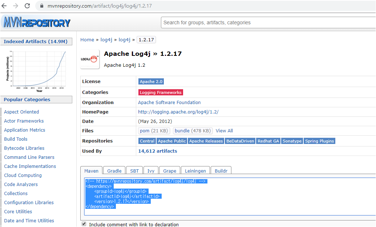Open Collections category

tap(16, 194)
